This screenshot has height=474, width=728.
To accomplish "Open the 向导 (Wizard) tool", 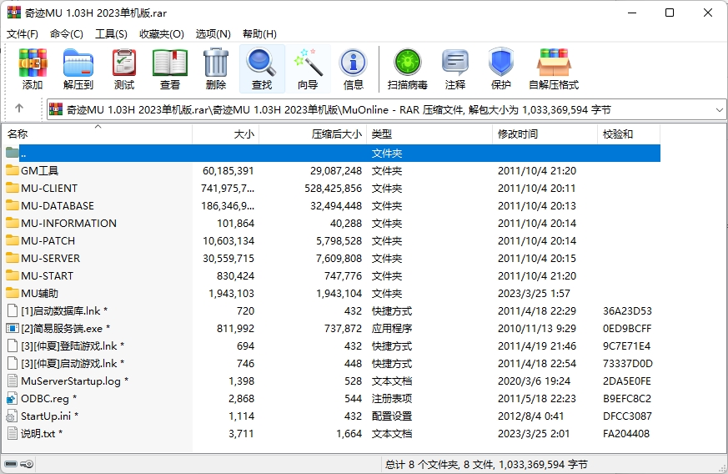I will (308, 68).
